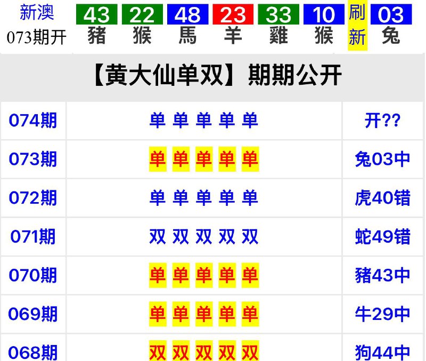426x361 pixels.
Task: Click the 073期 row label
Action: pyautogui.click(x=33, y=159)
